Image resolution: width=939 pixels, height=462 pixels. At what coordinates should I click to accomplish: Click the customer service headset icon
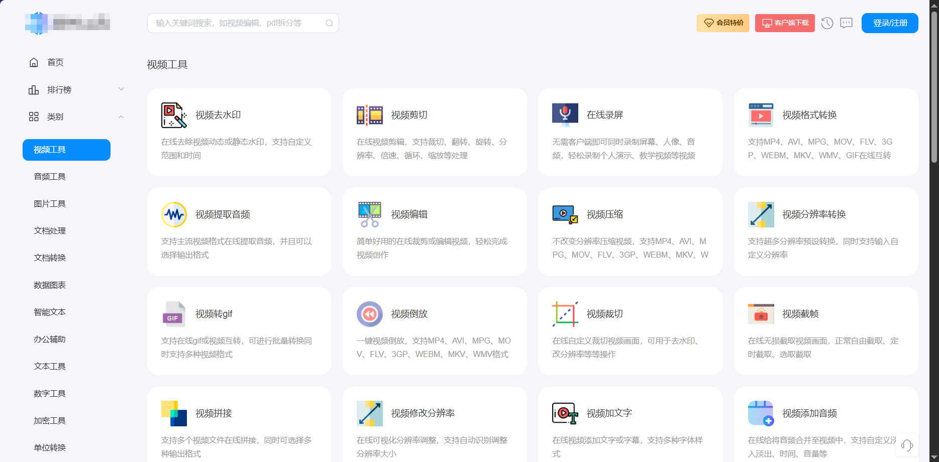[907, 445]
